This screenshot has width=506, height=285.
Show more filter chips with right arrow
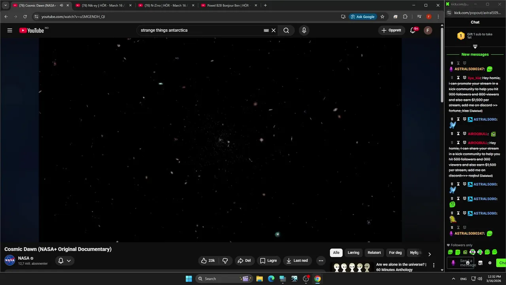coord(429,254)
